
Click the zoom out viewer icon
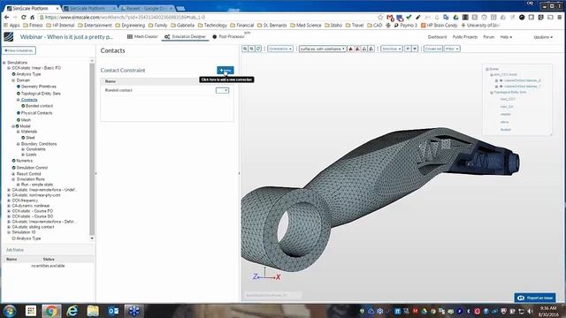tap(251, 49)
